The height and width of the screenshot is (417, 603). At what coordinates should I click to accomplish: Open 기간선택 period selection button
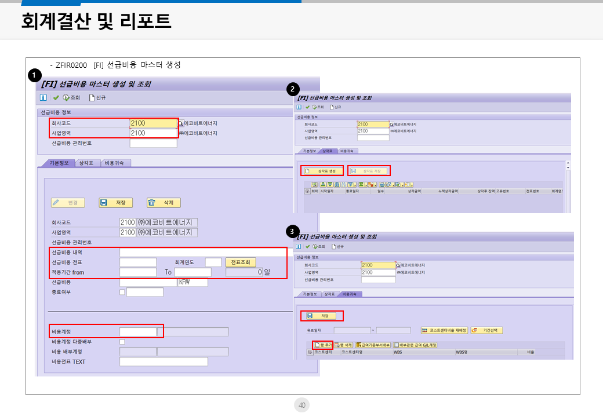click(486, 330)
